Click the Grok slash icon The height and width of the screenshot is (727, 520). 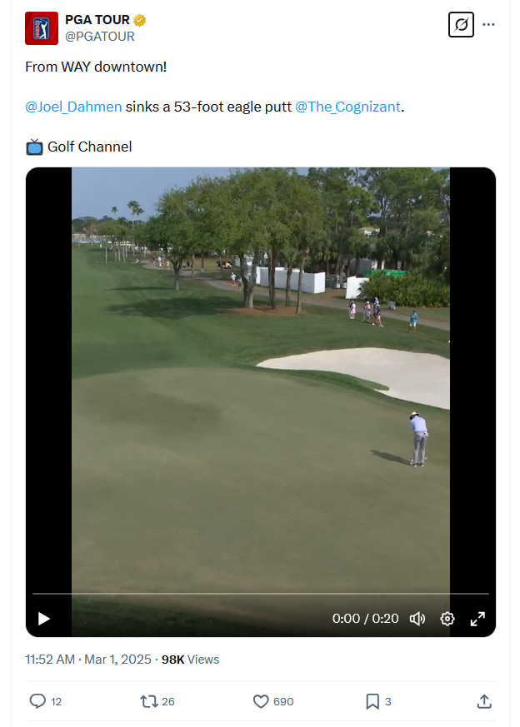coord(461,25)
